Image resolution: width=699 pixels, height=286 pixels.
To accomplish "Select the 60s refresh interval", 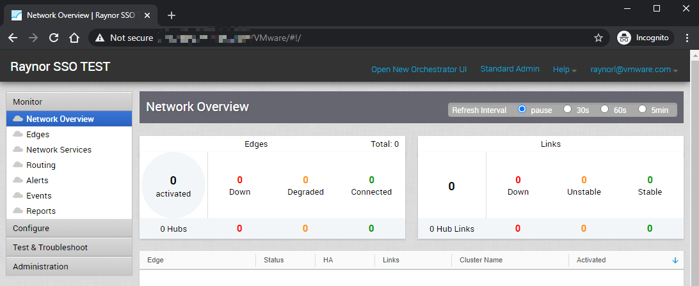I will [604, 109].
